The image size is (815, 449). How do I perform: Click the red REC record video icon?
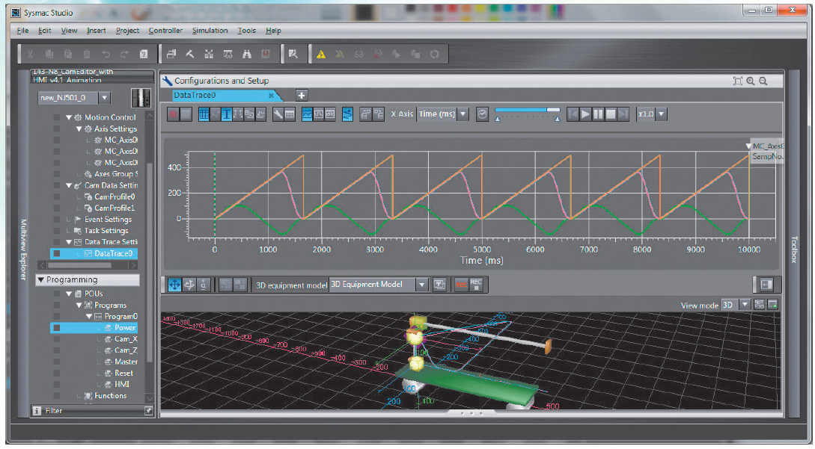tap(461, 285)
